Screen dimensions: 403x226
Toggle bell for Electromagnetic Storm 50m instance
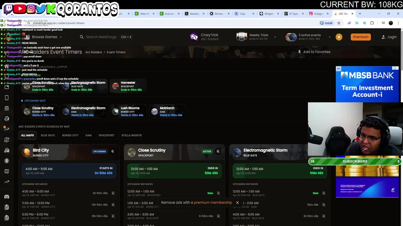(324, 205)
